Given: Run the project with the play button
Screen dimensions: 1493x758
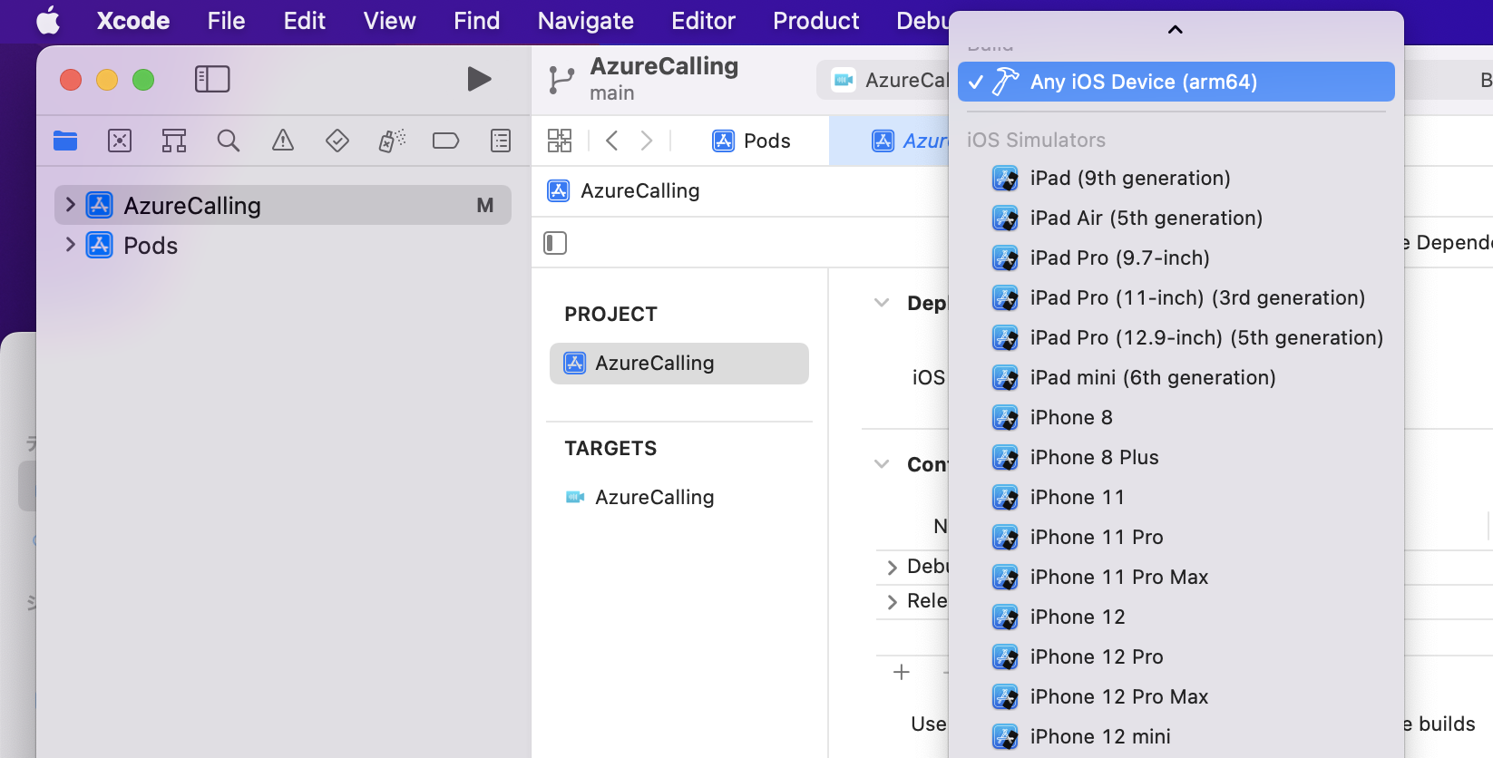Looking at the screenshot, I should pos(479,79).
